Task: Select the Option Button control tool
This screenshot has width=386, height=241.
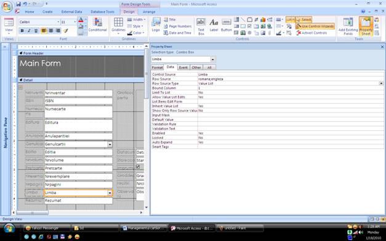Action: pyautogui.click(x=249, y=33)
